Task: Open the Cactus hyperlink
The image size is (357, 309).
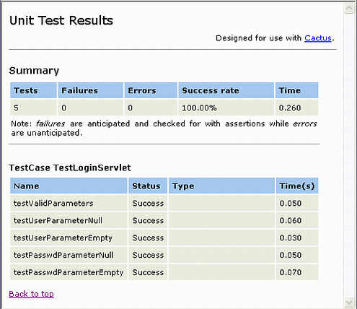Action: click(x=318, y=38)
